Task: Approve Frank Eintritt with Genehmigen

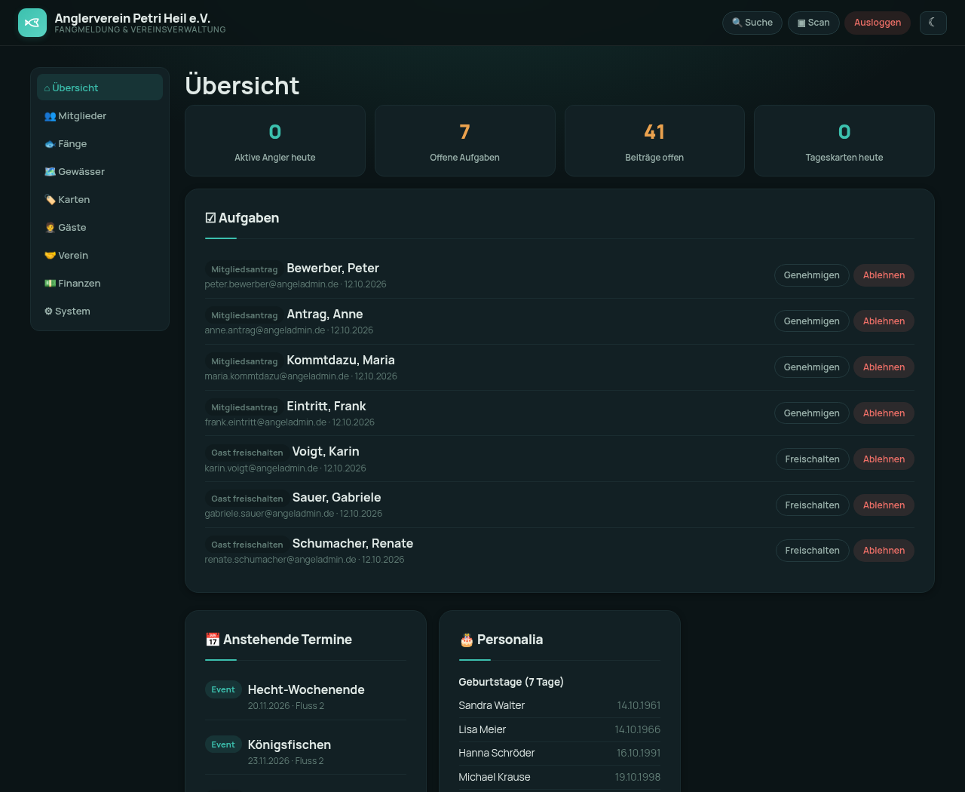Action: tap(812, 413)
